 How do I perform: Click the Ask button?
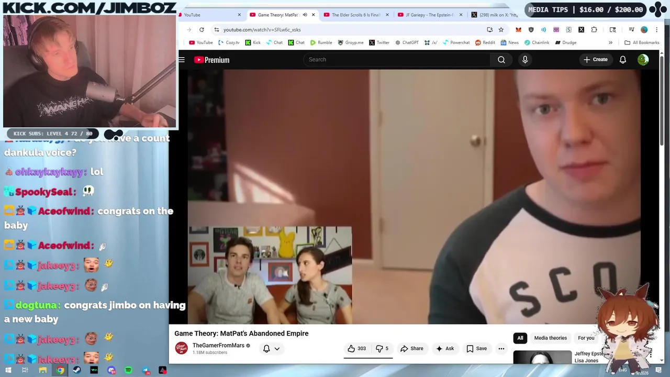click(444, 348)
